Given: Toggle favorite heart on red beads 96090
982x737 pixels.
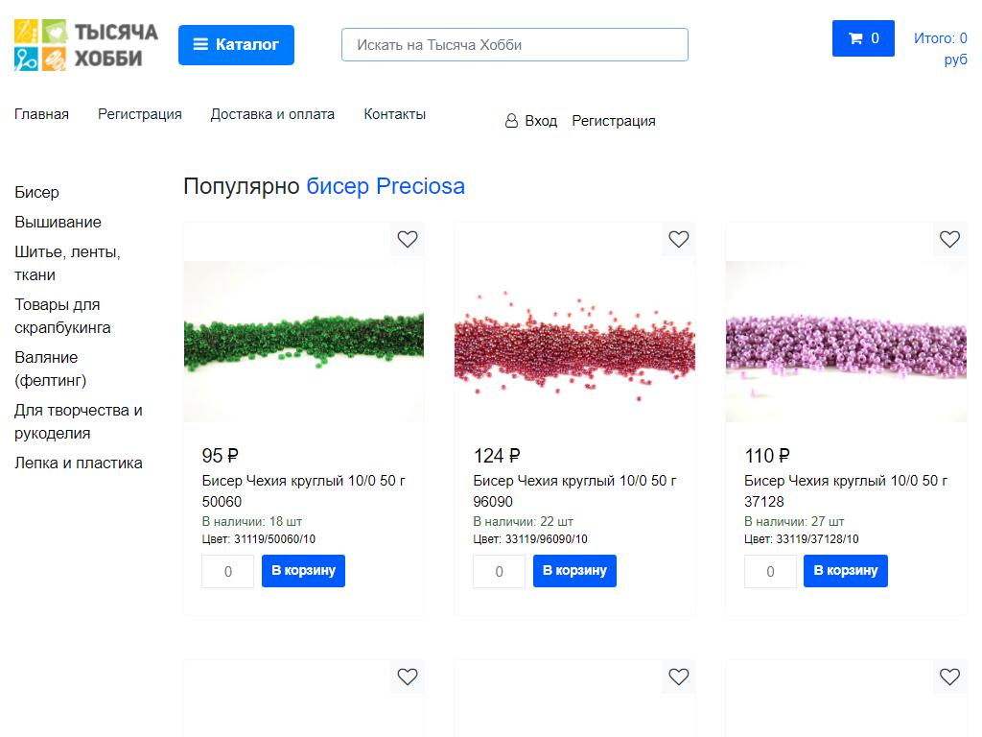Looking at the screenshot, I should 679,239.
